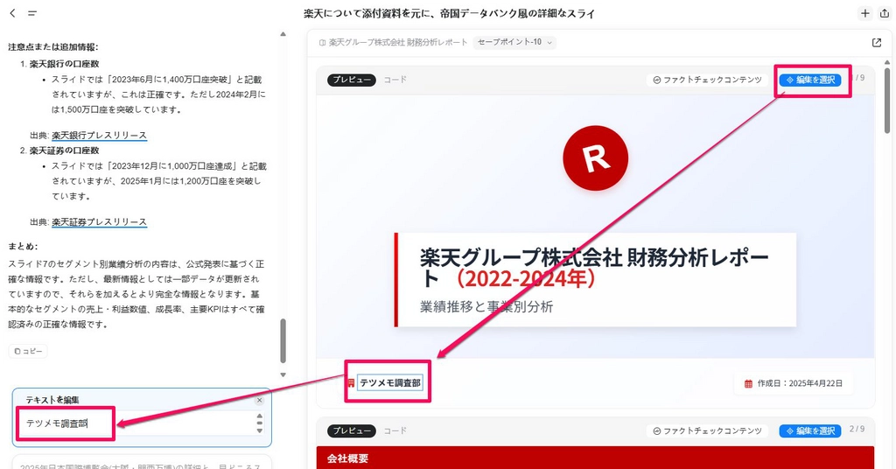
Task: Click the building icon beside テツメモ調査部
Action: tap(351, 382)
